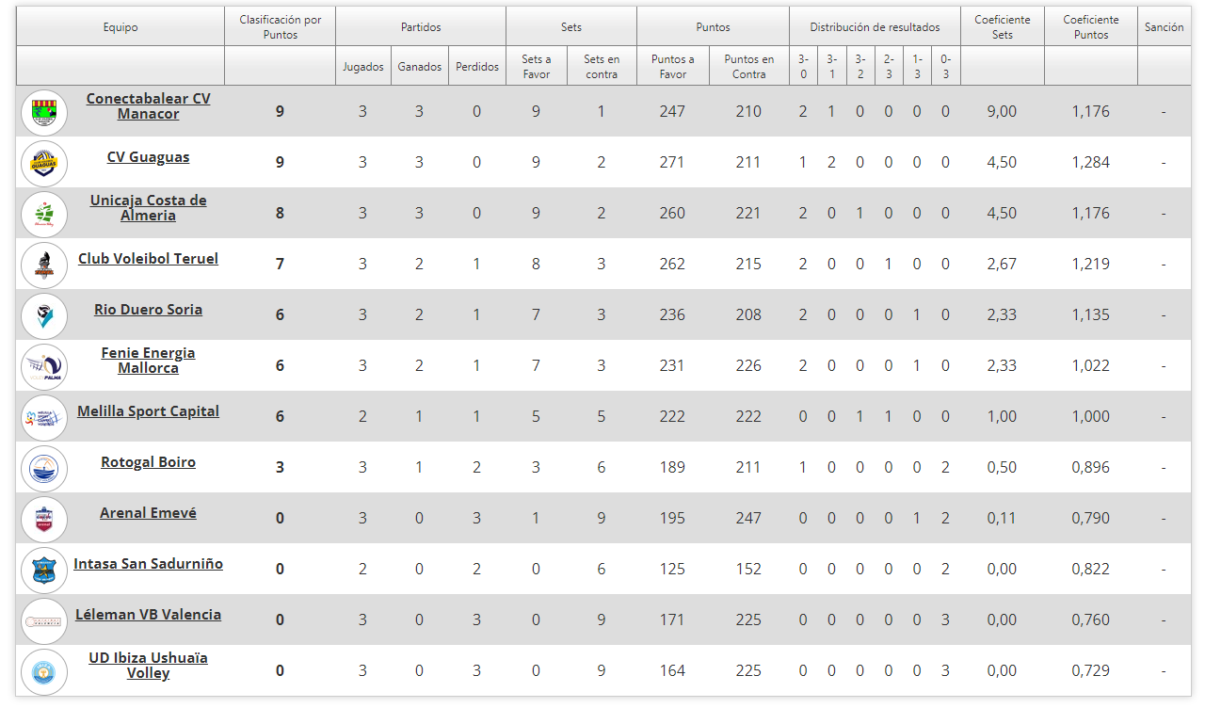
Task: Open the CV Guaguas team link
Action: [149, 157]
